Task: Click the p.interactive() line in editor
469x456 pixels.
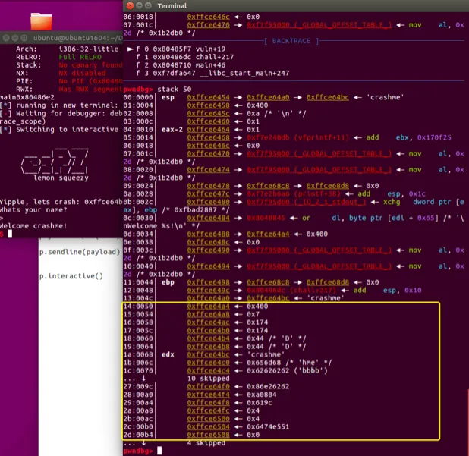Action: [x=71, y=276]
